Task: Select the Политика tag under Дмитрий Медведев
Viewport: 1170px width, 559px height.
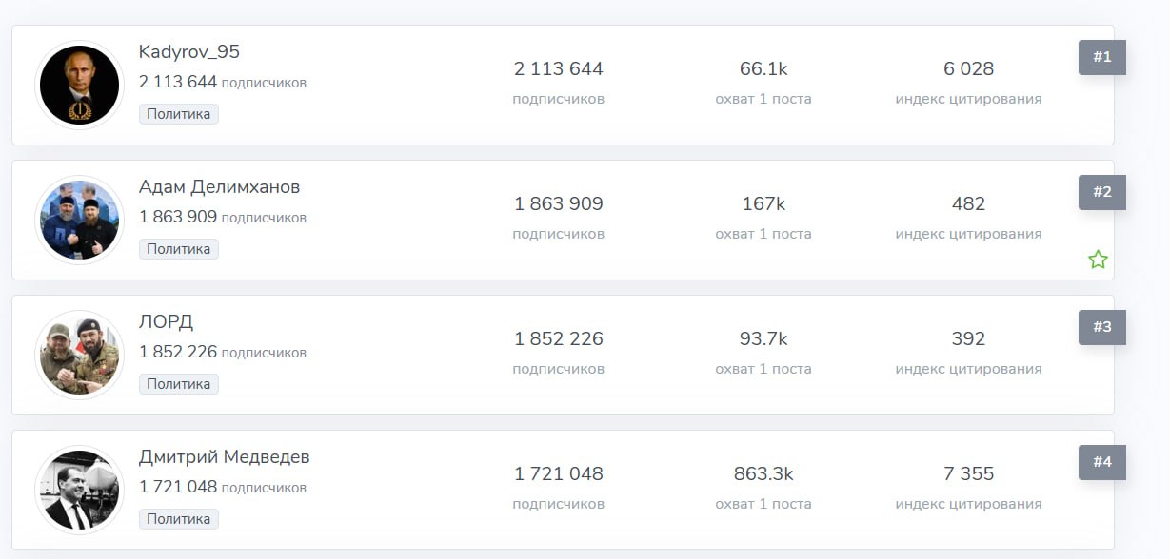Action: point(179,519)
